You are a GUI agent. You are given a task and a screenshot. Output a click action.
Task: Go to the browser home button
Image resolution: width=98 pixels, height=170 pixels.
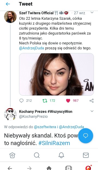pyautogui.click(x=49, y=168)
